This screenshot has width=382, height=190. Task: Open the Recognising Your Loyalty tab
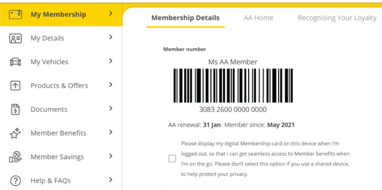[x=337, y=18]
